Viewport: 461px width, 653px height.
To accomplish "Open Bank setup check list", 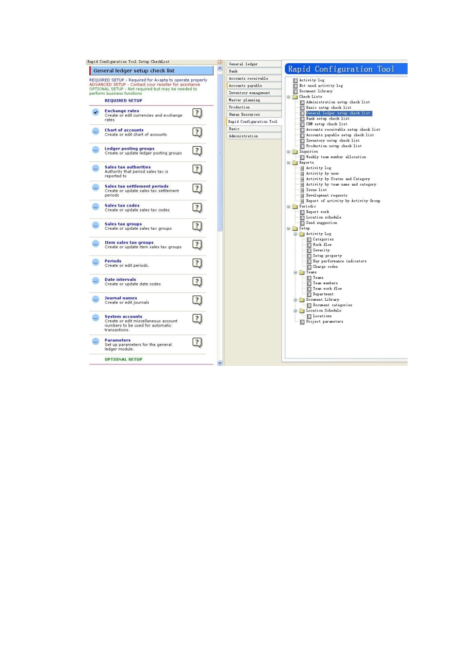I will [328, 119].
